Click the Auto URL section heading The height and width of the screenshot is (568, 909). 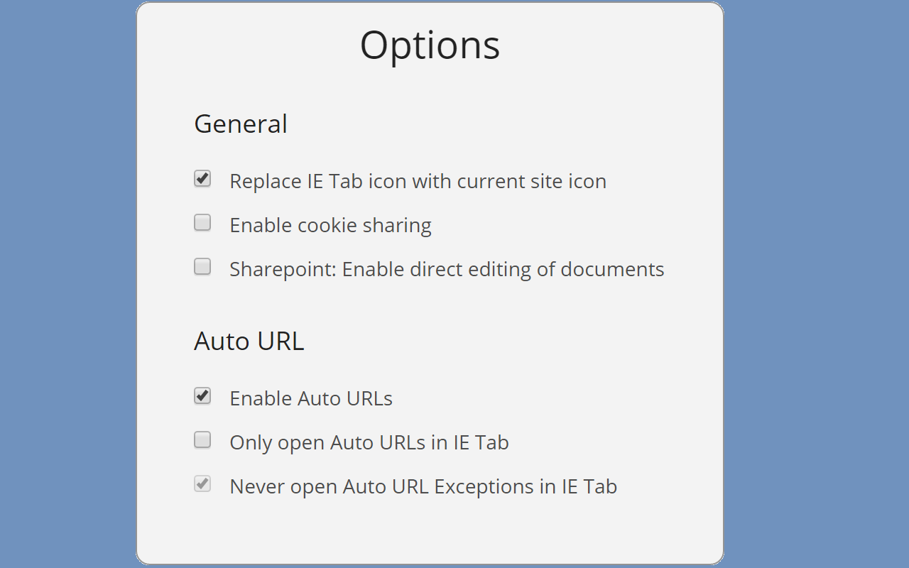click(x=249, y=342)
